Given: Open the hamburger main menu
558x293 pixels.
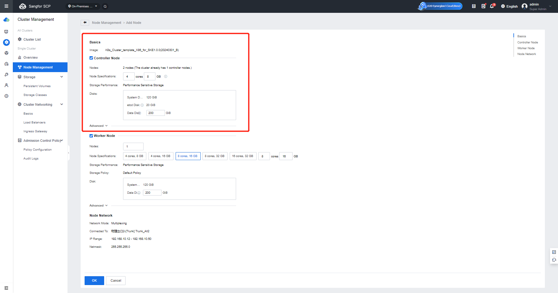Looking at the screenshot, I should 6,6.
